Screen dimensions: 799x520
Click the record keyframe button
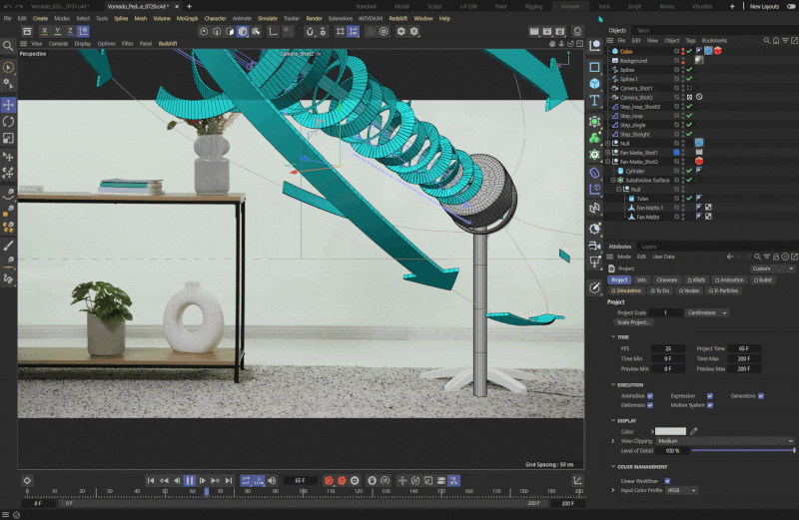point(329,480)
